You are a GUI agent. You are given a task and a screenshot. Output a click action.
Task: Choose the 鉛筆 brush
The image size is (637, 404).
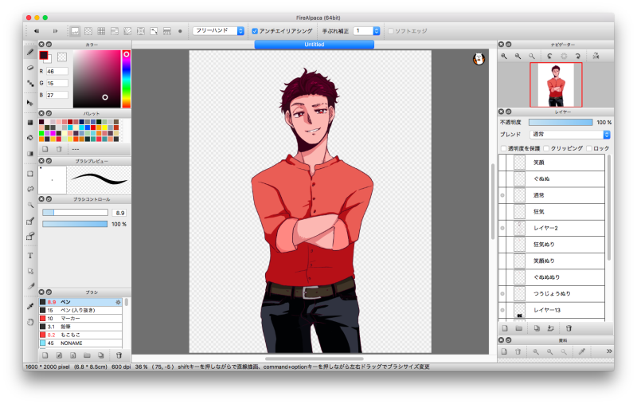point(80,327)
